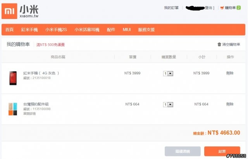Expand quantity dropdown for 台灣預約配件組
This screenshot has height=159, width=248.
pyautogui.click(x=168, y=104)
